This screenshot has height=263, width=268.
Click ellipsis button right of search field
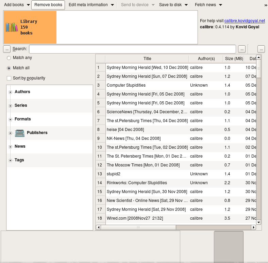click(242, 49)
